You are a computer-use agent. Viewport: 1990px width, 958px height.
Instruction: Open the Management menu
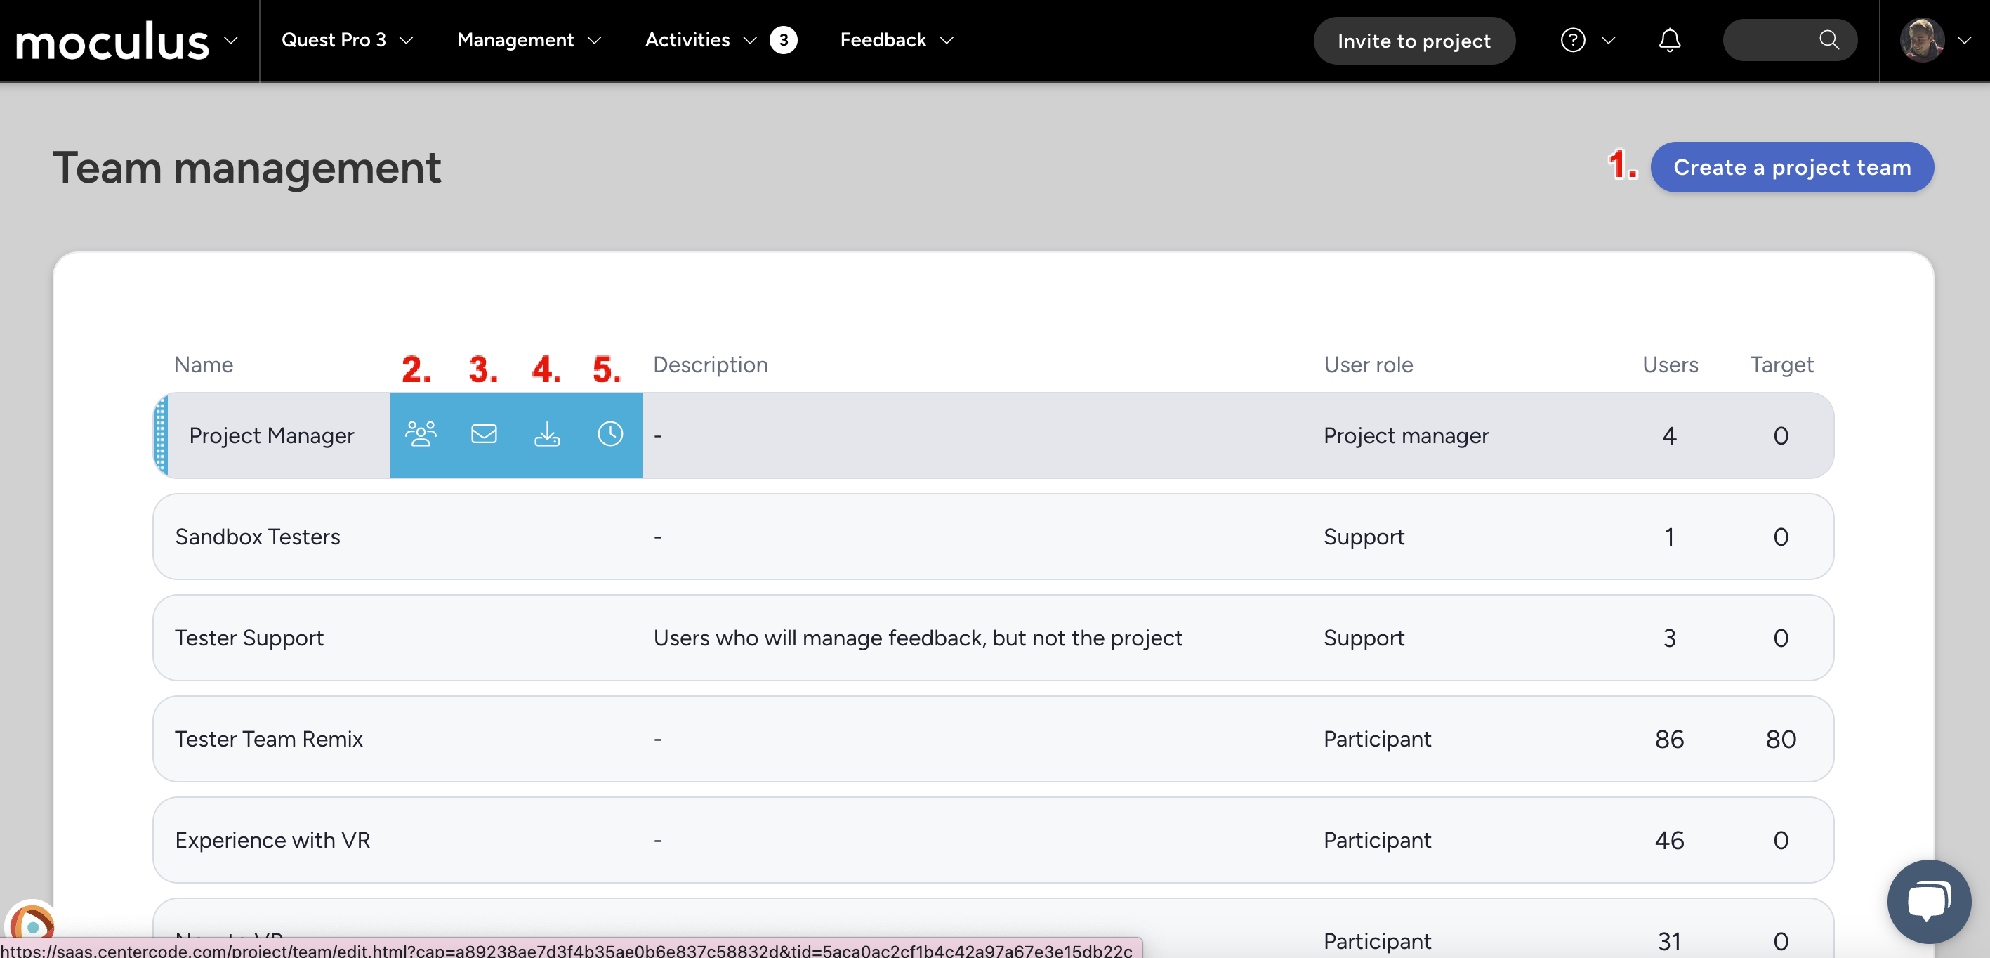515,40
